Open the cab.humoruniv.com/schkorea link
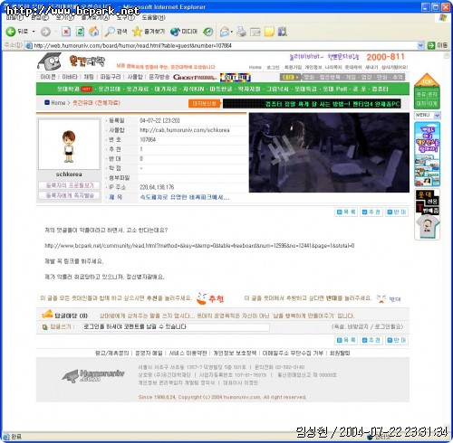The width and height of the screenshot is (453, 443). [185, 130]
